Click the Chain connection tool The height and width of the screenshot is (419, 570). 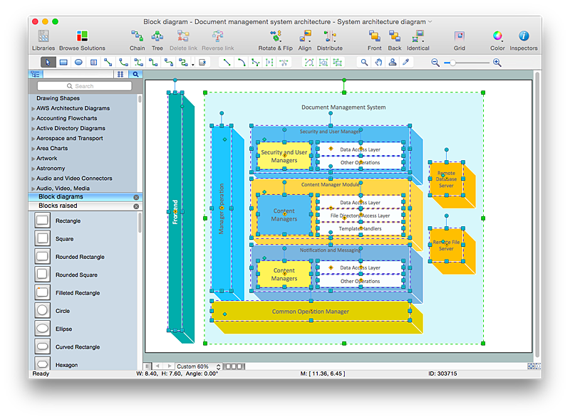tap(137, 41)
